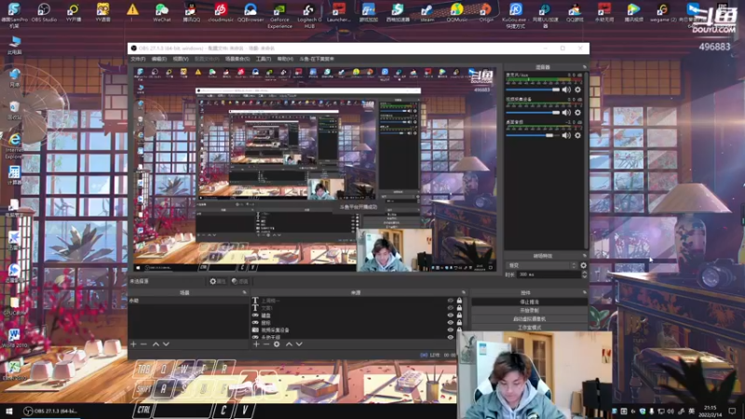The height and width of the screenshot is (419, 745).
Task: Open settings gear for 桌面音频 channel
Action: click(577, 135)
